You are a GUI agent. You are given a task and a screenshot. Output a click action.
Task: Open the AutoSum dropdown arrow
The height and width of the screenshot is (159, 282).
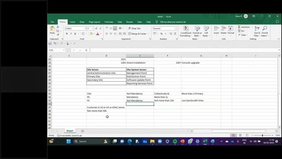pos(252,27)
